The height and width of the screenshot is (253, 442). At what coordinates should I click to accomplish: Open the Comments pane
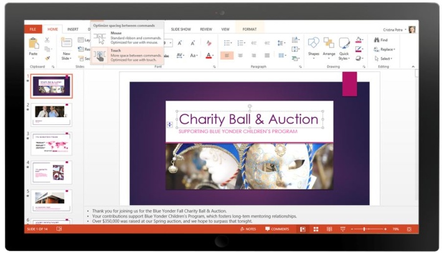pyautogui.click(x=277, y=229)
